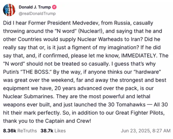View the 38.7k likes number
Viewport: 173px width, 139px height.
pyautogui.click(x=47, y=131)
